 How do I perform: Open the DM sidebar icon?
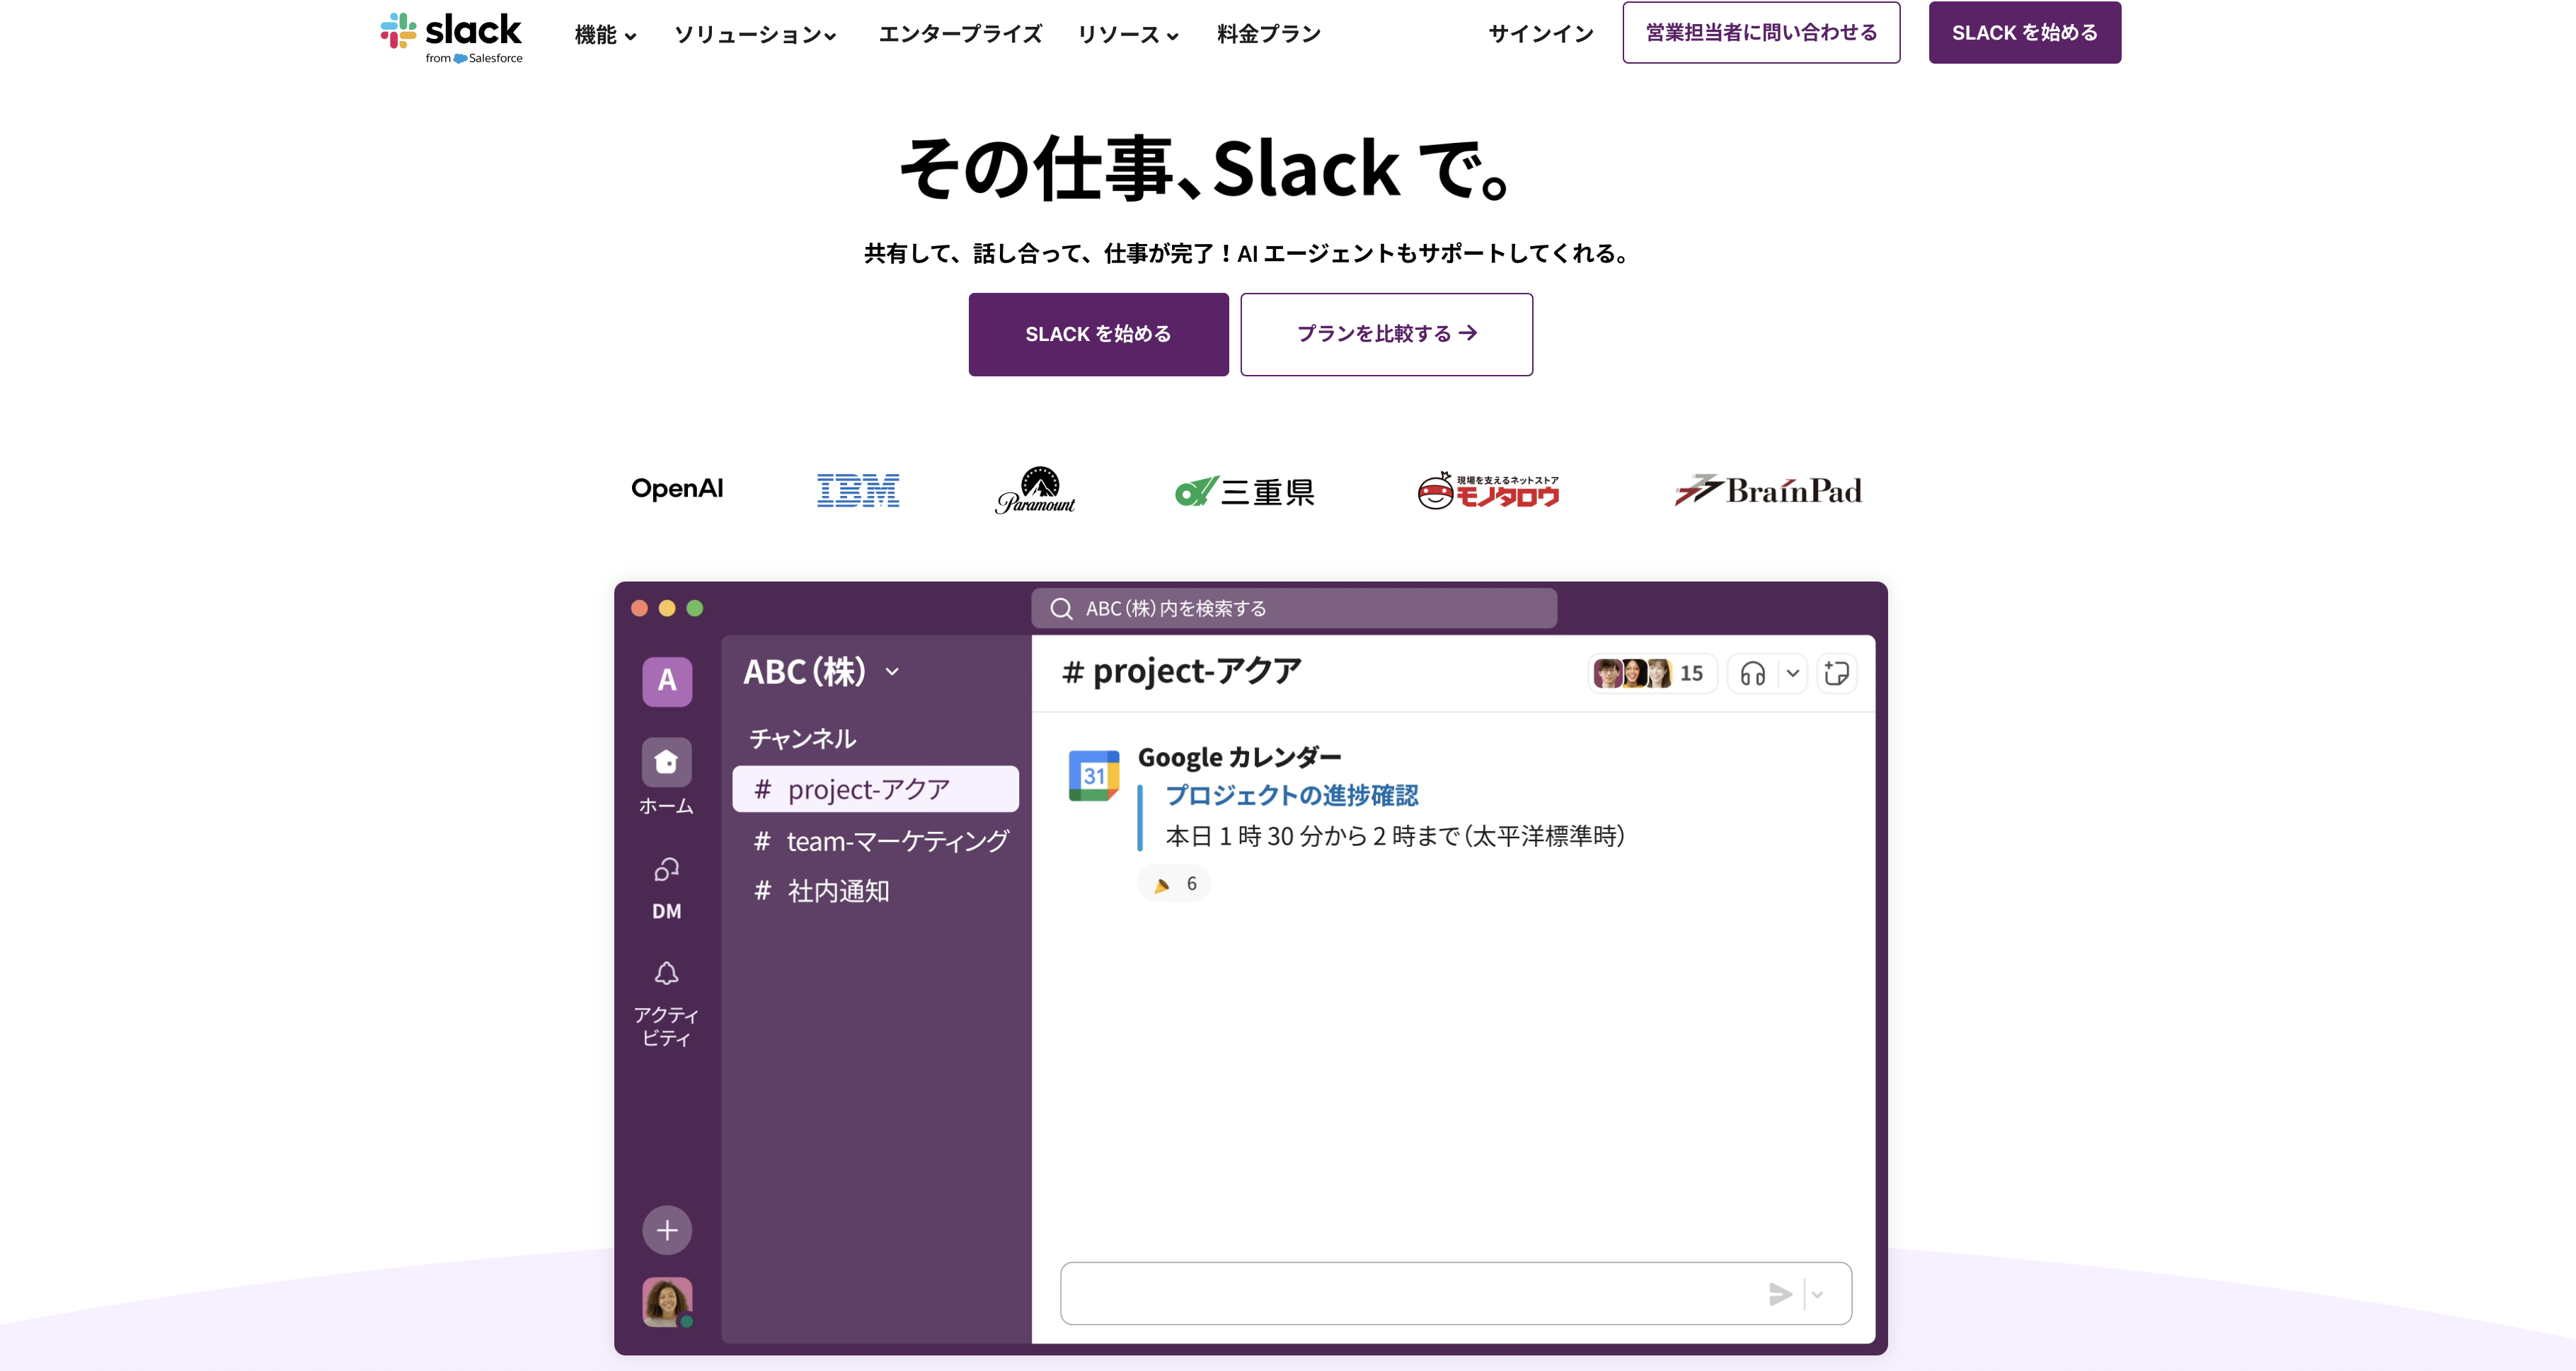(x=667, y=870)
